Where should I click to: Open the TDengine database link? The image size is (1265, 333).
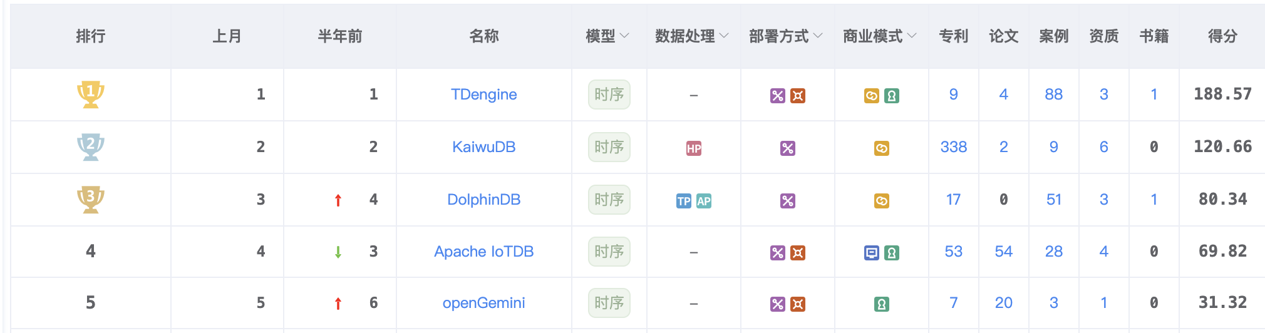click(484, 95)
